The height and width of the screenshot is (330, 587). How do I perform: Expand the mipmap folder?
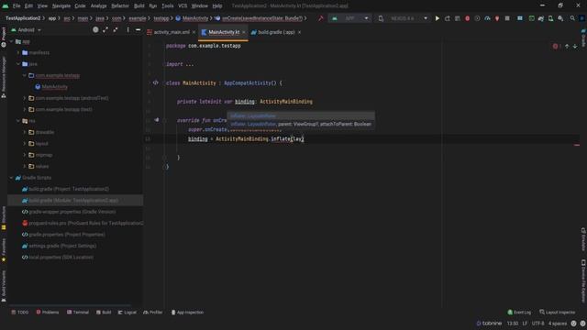point(25,155)
